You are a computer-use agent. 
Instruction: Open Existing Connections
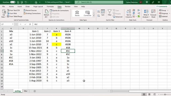point(32,13)
